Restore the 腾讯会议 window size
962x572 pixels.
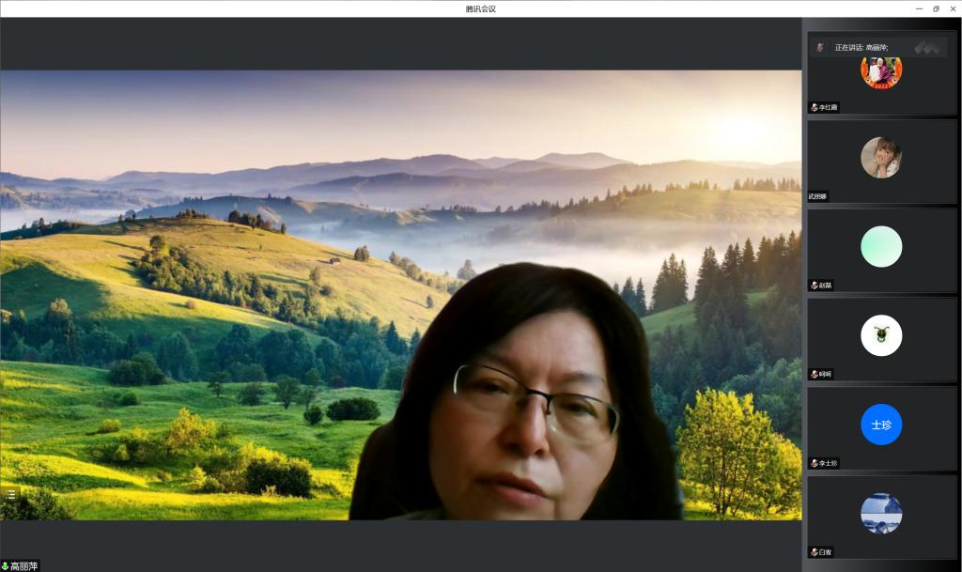point(936,8)
